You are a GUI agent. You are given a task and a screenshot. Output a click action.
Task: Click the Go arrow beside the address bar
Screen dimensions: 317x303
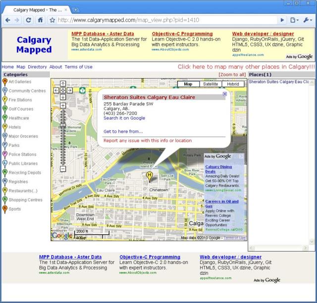(282, 20)
